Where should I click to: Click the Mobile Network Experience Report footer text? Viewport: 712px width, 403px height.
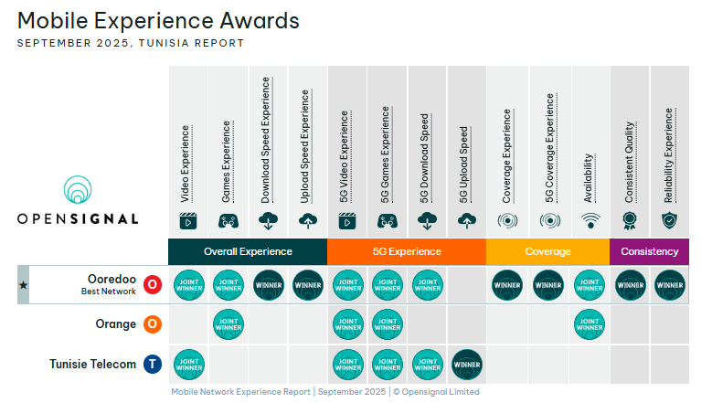[240, 392]
